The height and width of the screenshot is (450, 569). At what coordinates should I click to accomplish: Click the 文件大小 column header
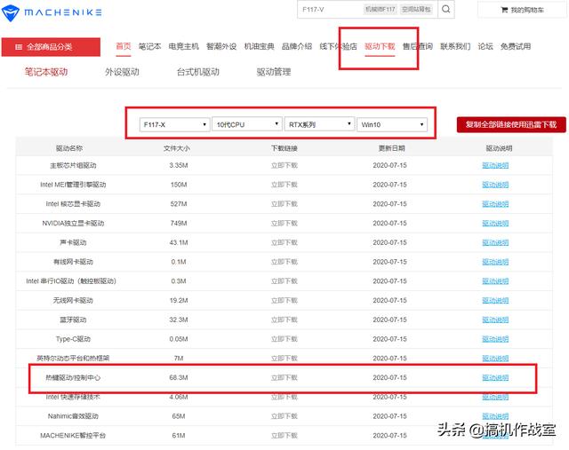[x=177, y=148]
